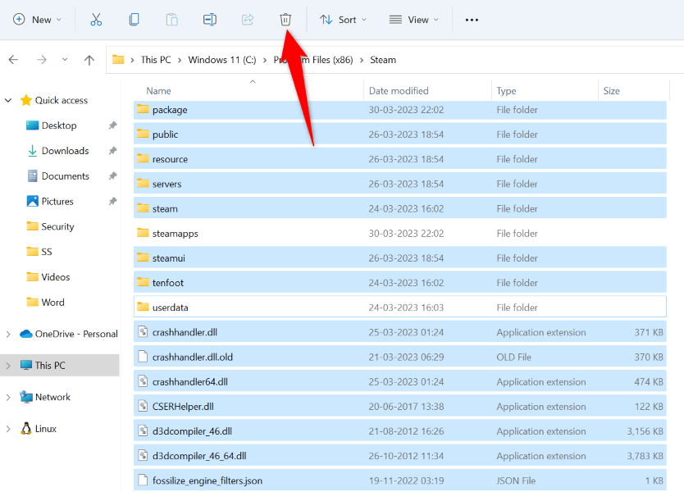Viewport: 684px width, 492px height.
Task: Select Downloads in the sidebar
Action: click(x=65, y=151)
